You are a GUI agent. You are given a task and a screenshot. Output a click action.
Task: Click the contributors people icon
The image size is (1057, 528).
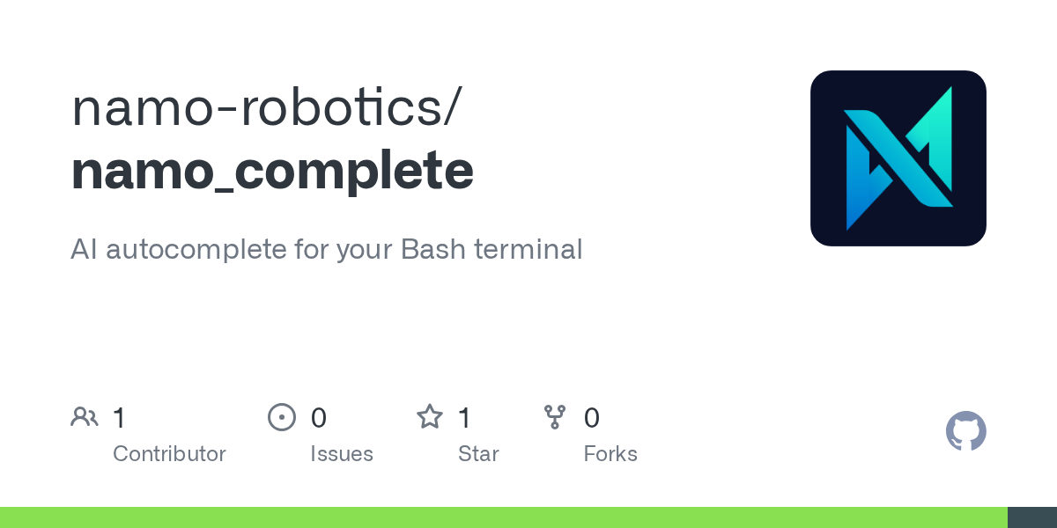[x=85, y=417]
